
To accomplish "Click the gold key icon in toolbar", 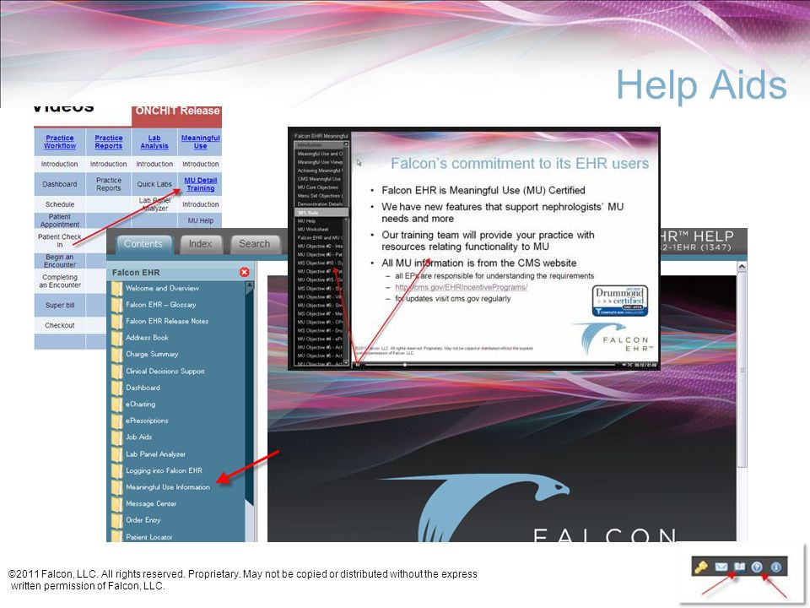I will coord(700,567).
